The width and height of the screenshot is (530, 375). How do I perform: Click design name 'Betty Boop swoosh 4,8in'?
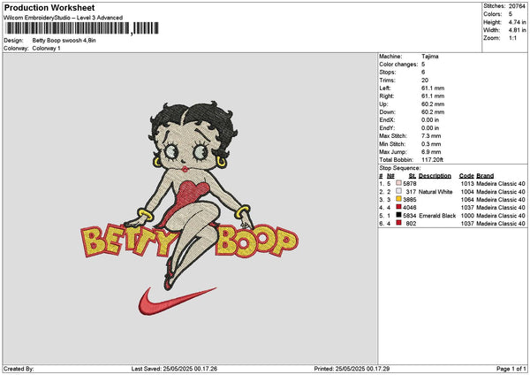click(x=64, y=41)
